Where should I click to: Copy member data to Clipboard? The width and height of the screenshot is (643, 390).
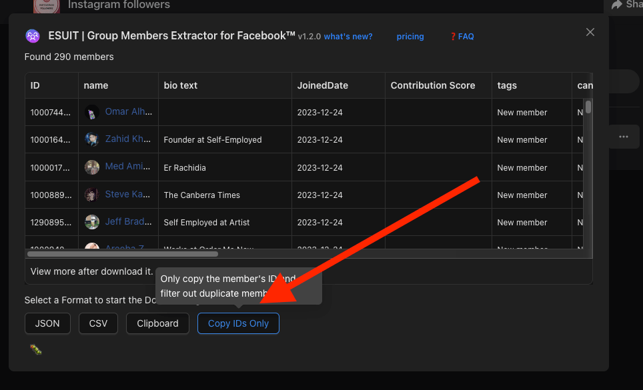coord(157,323)
